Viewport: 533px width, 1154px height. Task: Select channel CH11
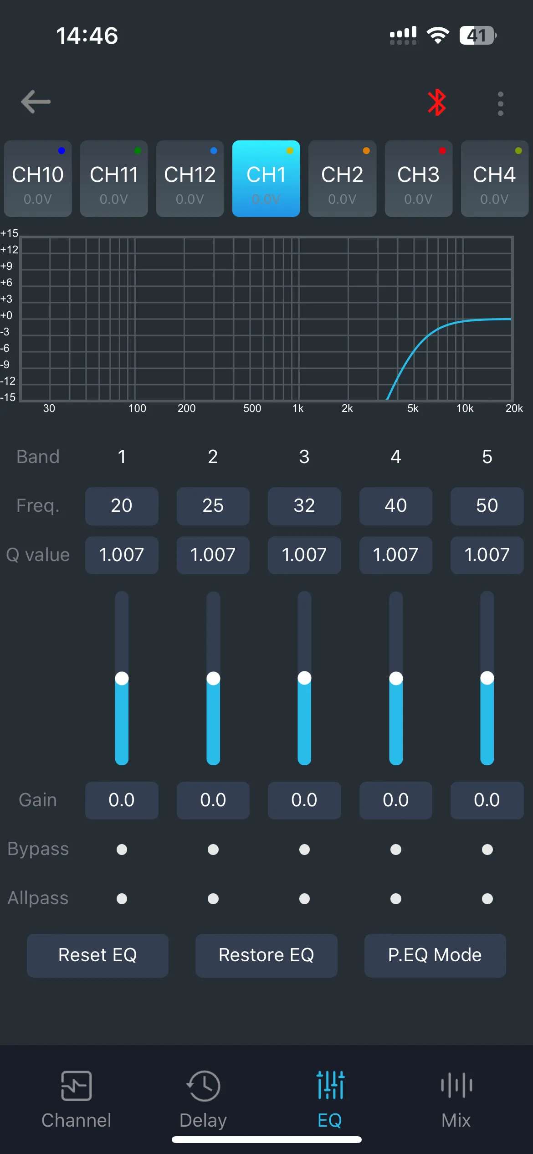coord(114,179)
